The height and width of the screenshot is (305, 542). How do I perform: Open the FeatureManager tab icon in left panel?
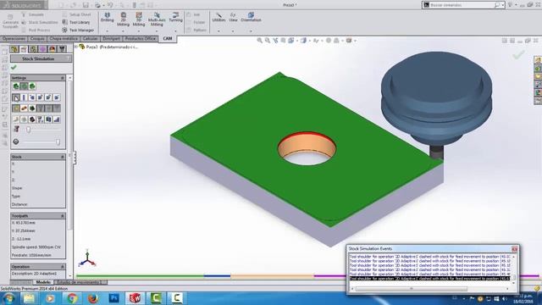coord(14,49)
